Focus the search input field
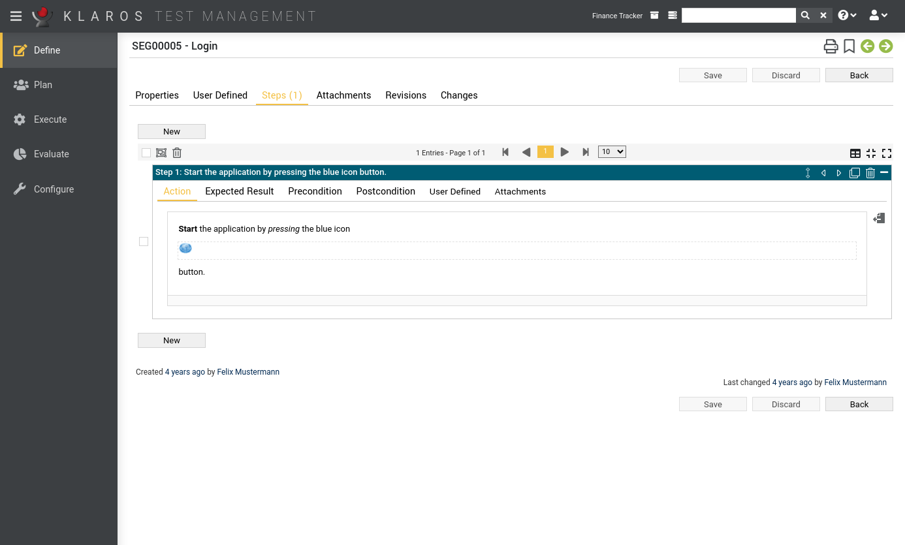 (738, 16)
